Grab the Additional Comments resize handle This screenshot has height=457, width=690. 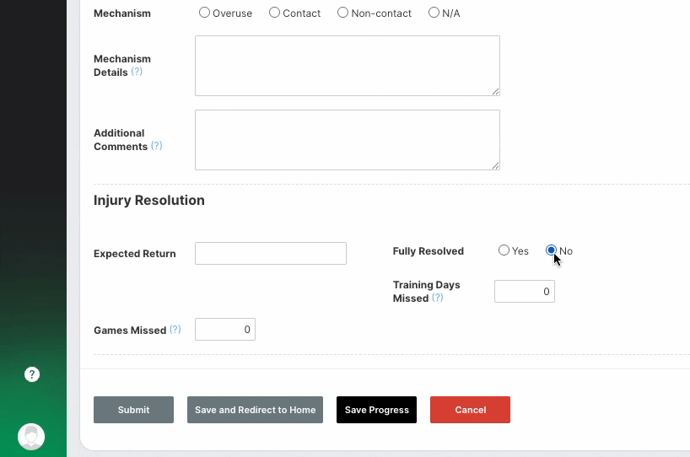(495, 166)
